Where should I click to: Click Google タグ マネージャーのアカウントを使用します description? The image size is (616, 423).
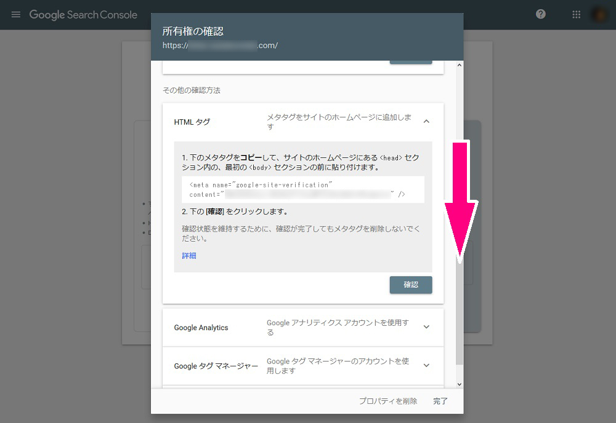pos(338,366)
